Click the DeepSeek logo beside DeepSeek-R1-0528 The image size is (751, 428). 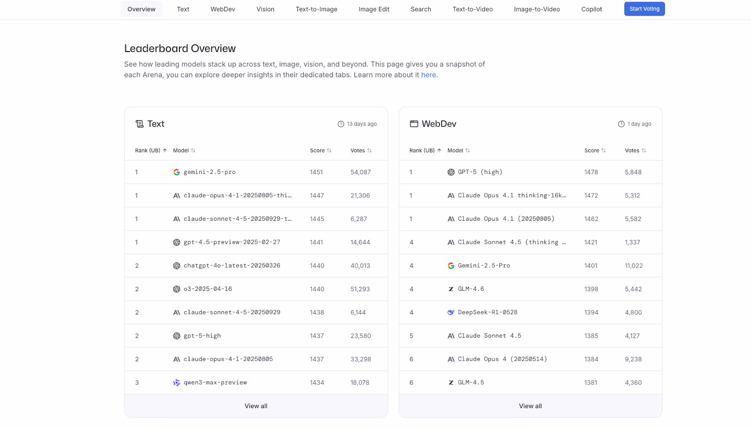(x=451, y=312)
